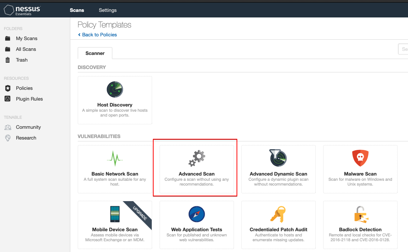Choose the Advanced Scan template title

pos(197,174)
